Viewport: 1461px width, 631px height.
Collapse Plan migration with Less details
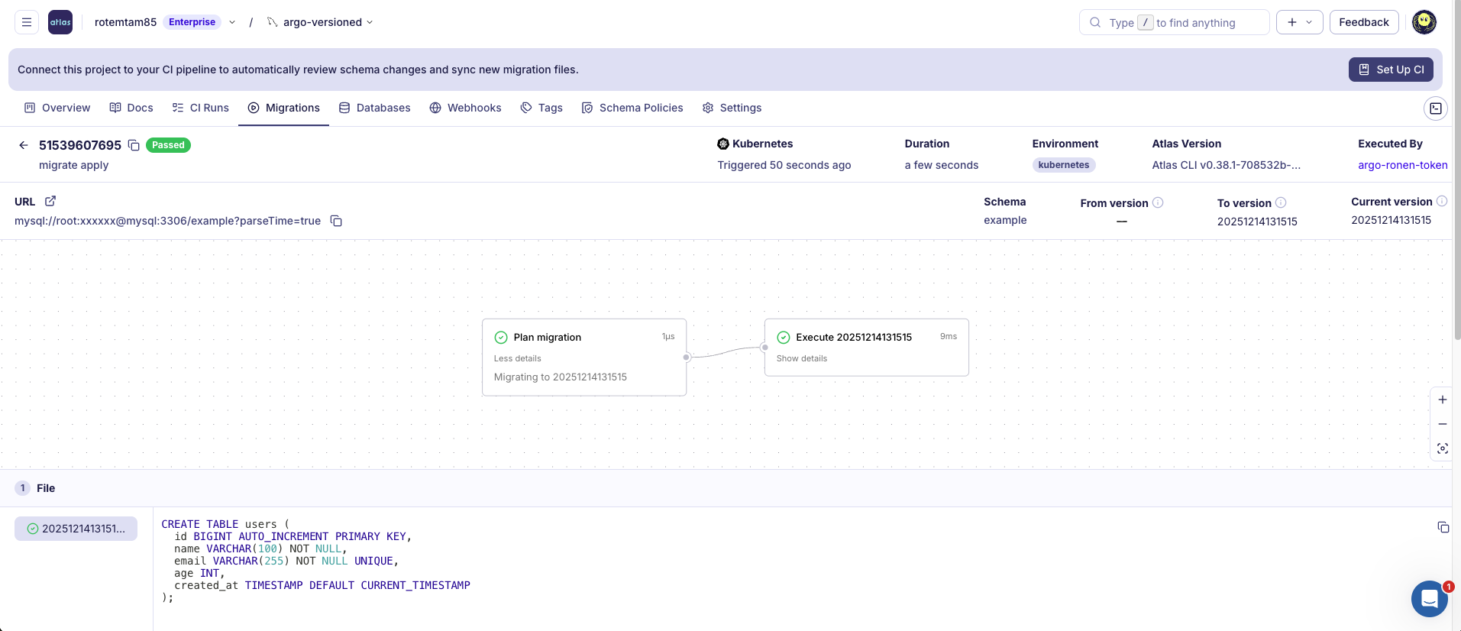tap(517, 358)
